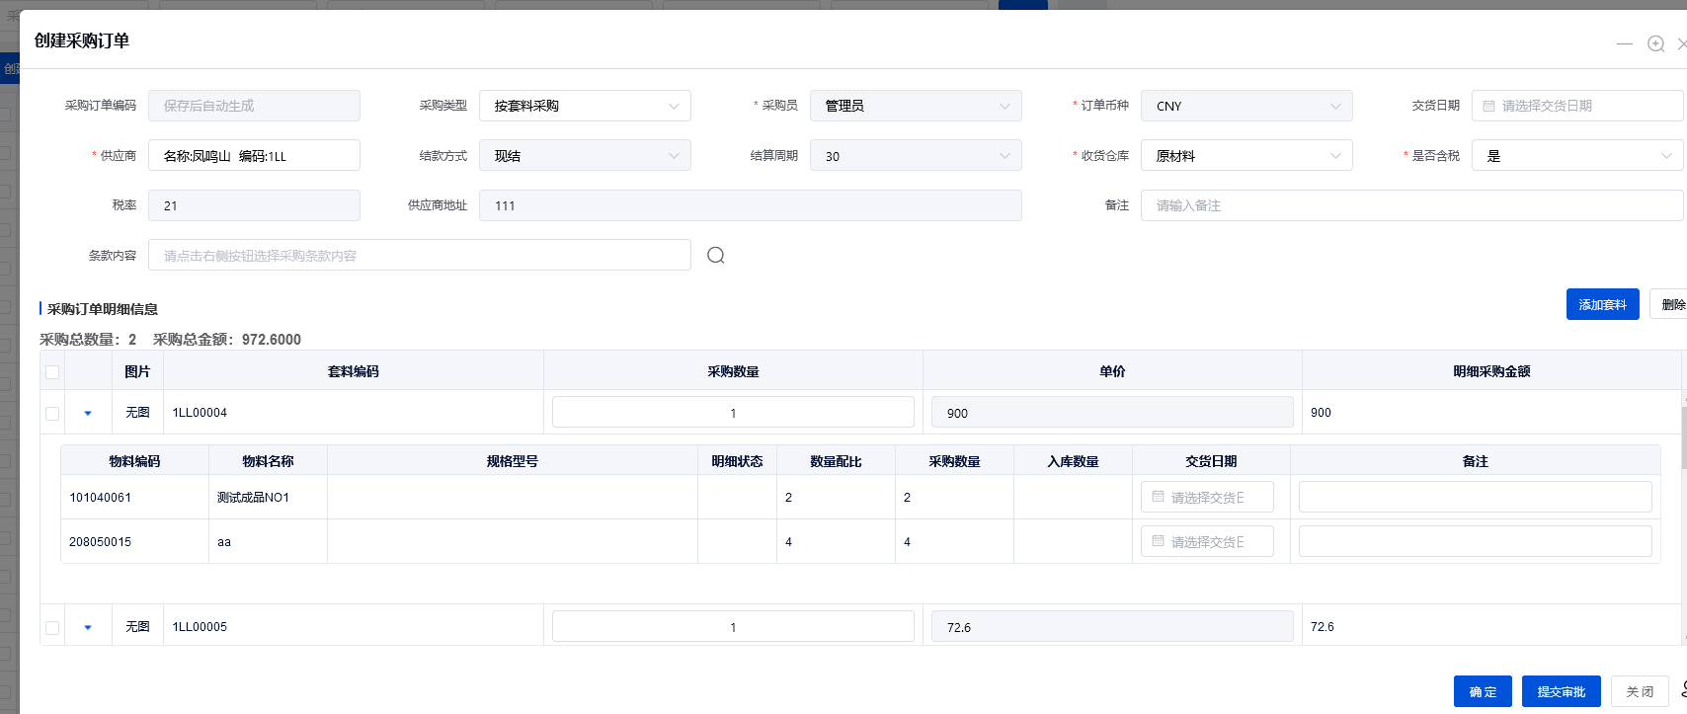
Task: Open the 是否含税 dropdown
Action: pyautogui.click(x=1577, y=156)
